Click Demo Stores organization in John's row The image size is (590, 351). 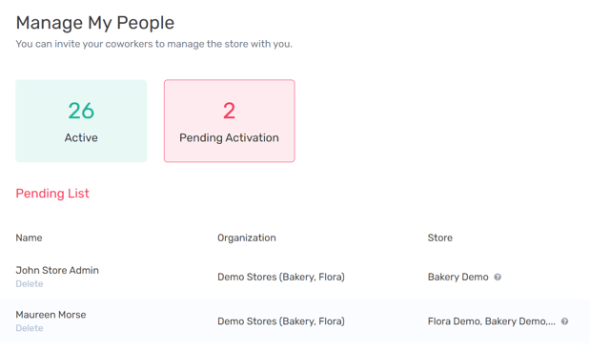pyautogui.click(x=281, y=278)
